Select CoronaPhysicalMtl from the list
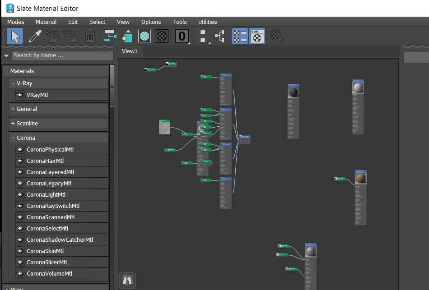429x290 pixels. 50,149
